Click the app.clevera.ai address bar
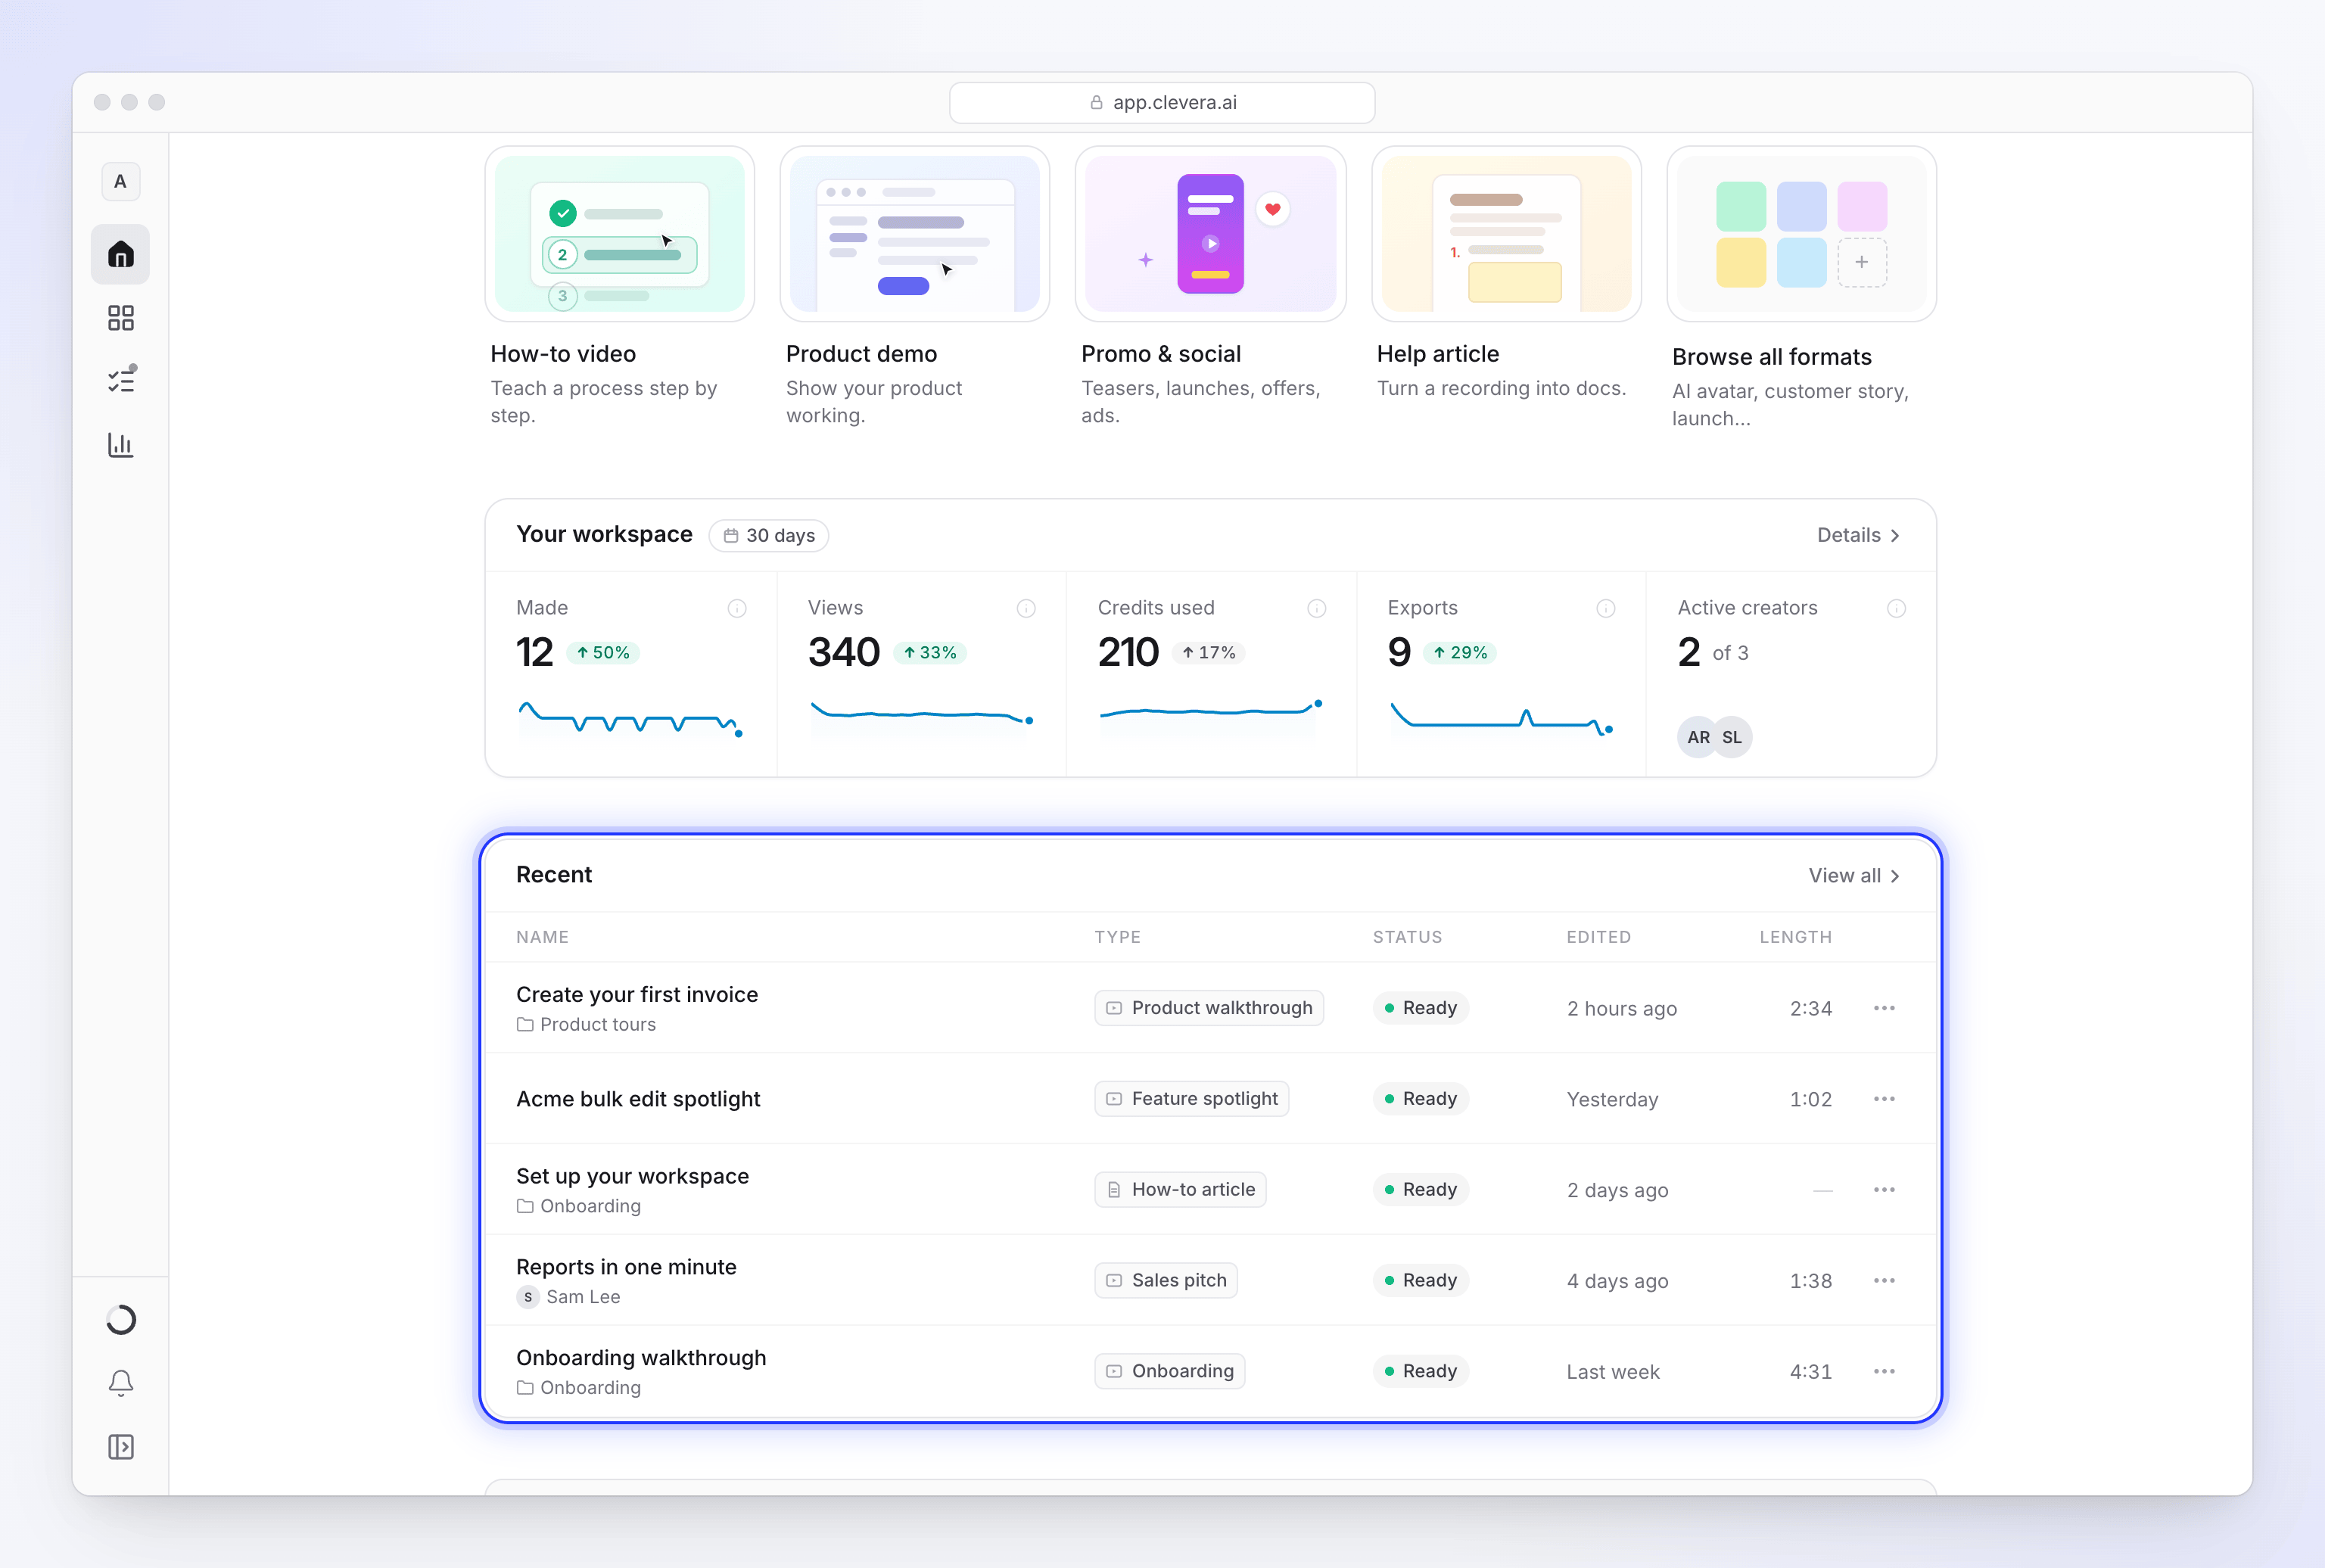Viewport: 2325px width, 1568px height. (1162, 102)
